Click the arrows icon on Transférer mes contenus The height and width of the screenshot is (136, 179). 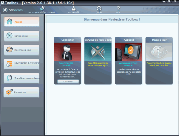[10, 78]
